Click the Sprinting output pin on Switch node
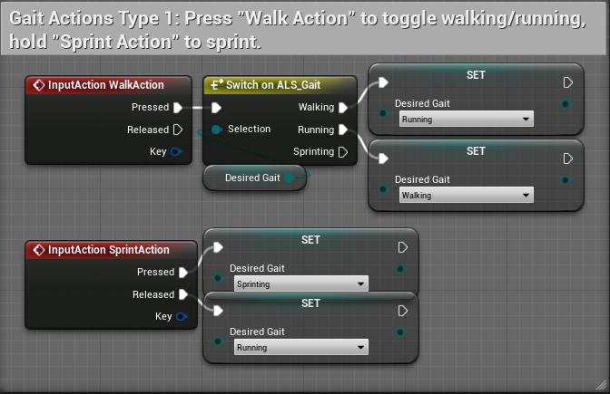 tap(343, 151)
